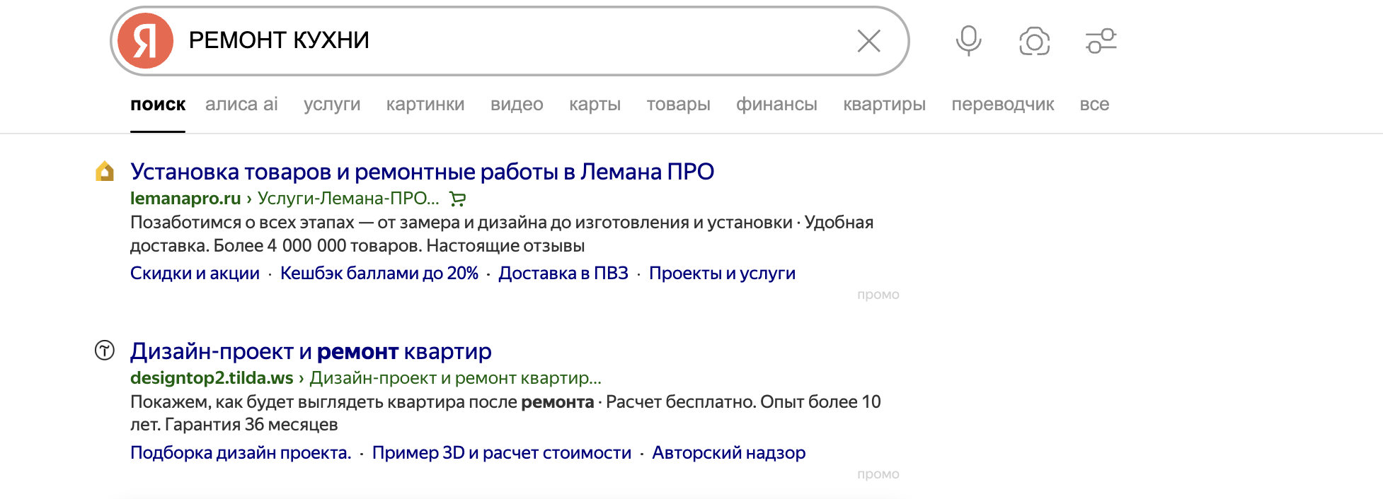Screen dimensions: 1383x499
Task: Start voice search with microphone icon
Action: (968, 40)
